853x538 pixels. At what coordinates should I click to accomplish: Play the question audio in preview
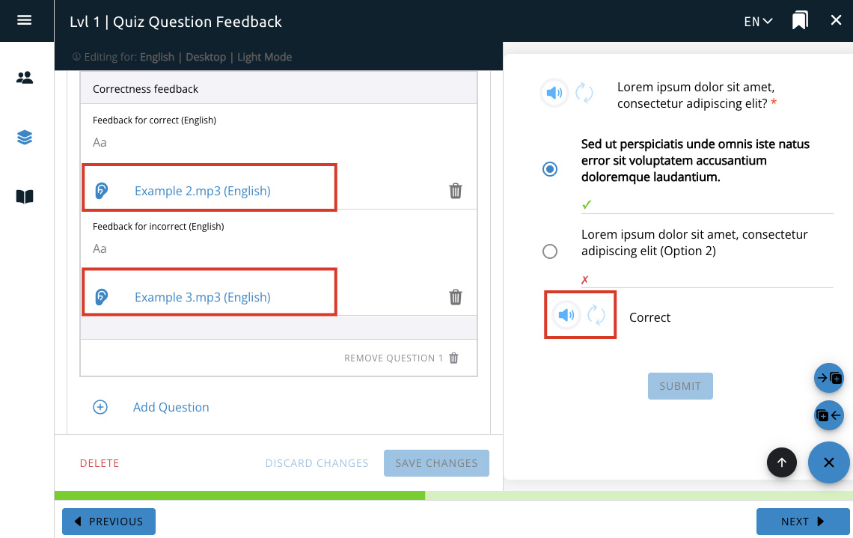pos(554,94)
